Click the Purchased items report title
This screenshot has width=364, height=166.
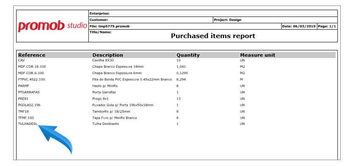pyautogui.click(x=213, y=36)
